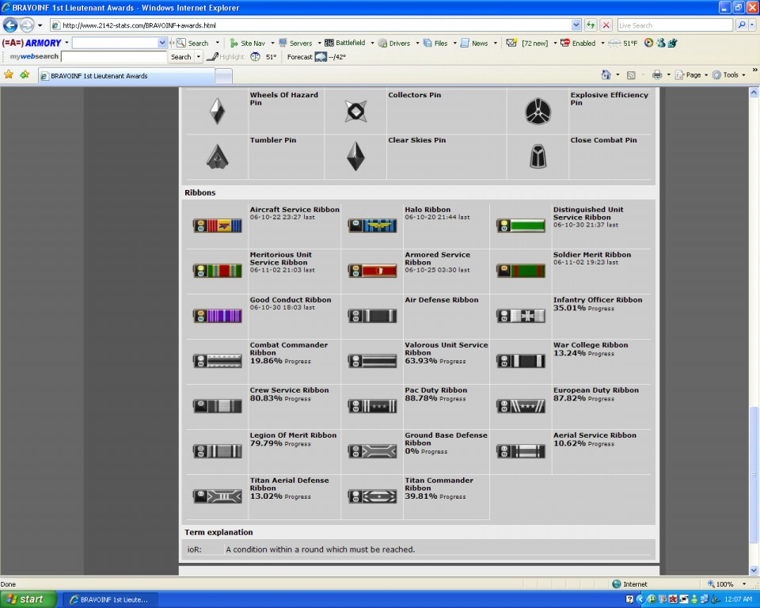Open the Tools menu dropdown

(x=729, y=75)
